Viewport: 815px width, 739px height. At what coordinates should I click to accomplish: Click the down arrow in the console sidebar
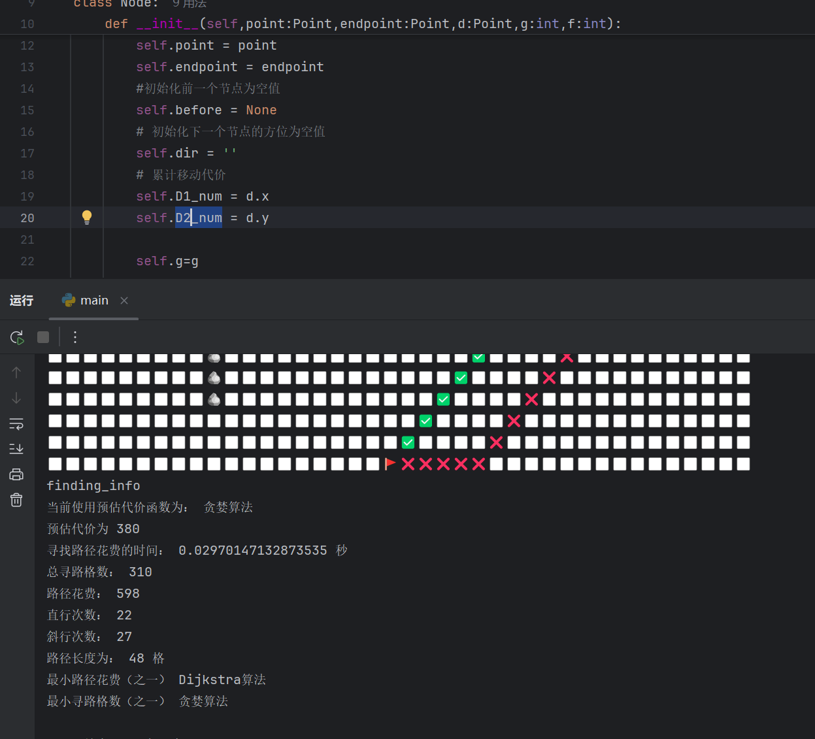coord(16,397)
